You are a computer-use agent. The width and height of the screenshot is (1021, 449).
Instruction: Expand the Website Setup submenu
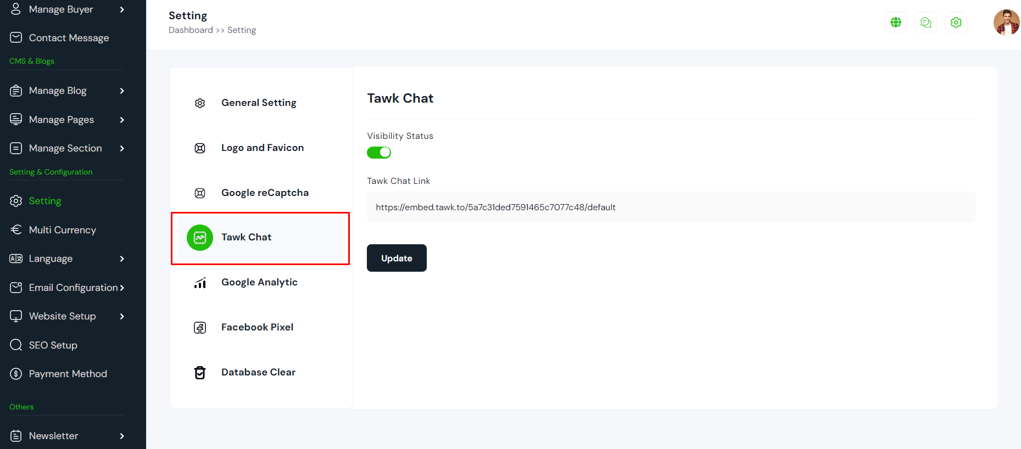(122, 317)
